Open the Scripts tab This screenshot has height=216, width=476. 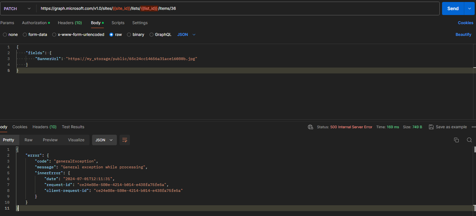[x=118, y=23]
